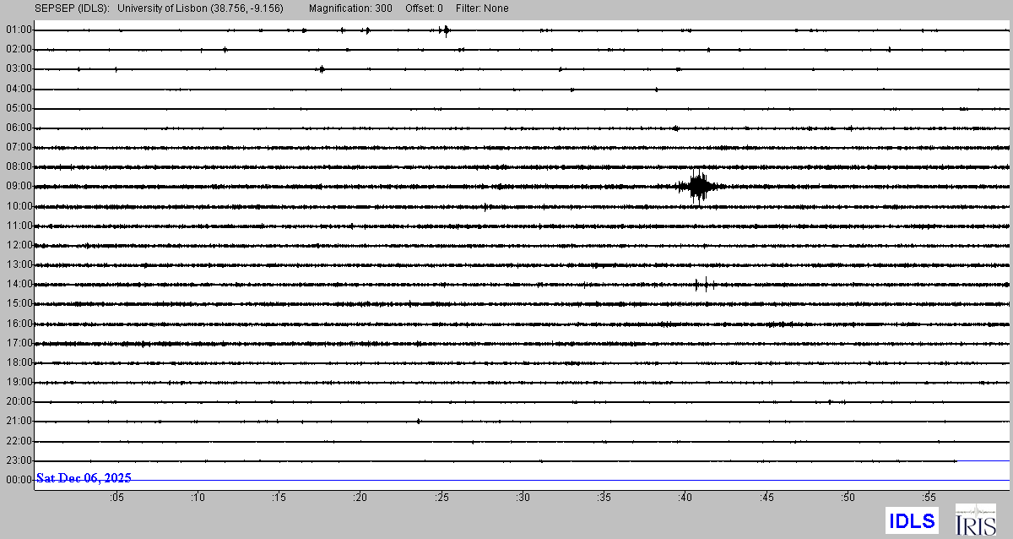Screen dimensions: 1013x539
Task: Click the :55 minute axis marker
Action: [929, 498]
